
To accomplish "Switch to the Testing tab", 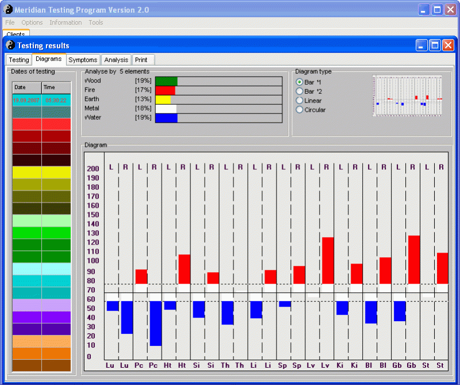I will pos(19,60).
